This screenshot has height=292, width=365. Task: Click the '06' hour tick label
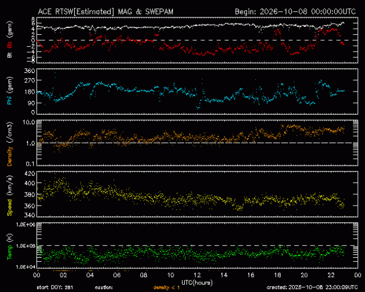click(x=117, y=275)
